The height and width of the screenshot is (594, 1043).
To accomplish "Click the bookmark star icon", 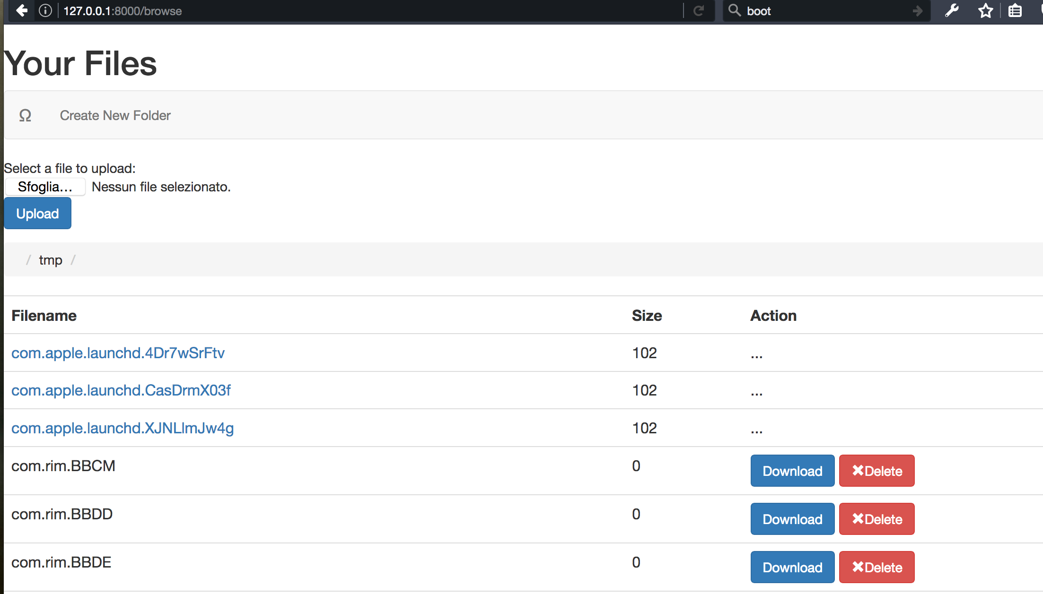I will point(985,10).
